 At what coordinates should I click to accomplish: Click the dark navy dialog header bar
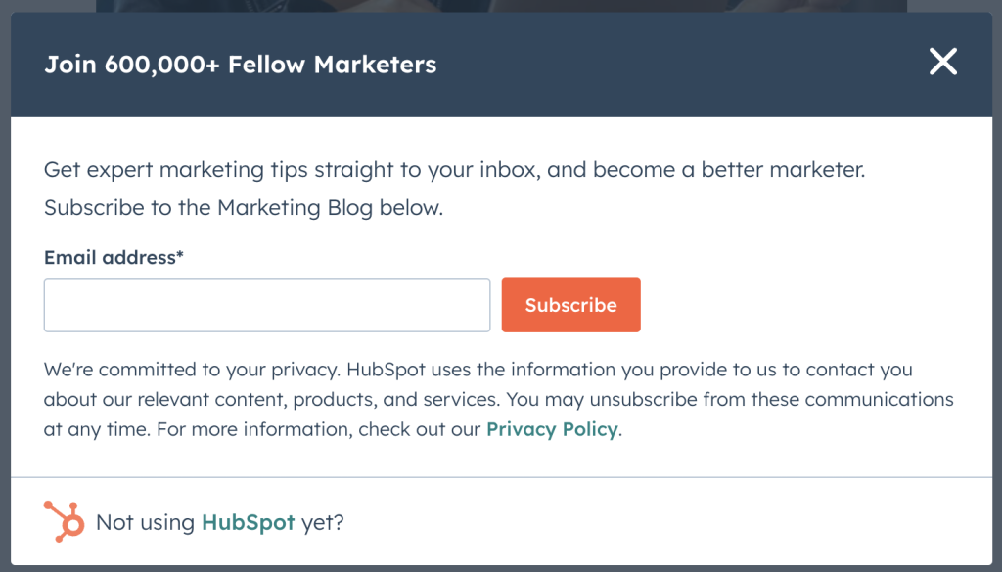(x=501, y=65)
